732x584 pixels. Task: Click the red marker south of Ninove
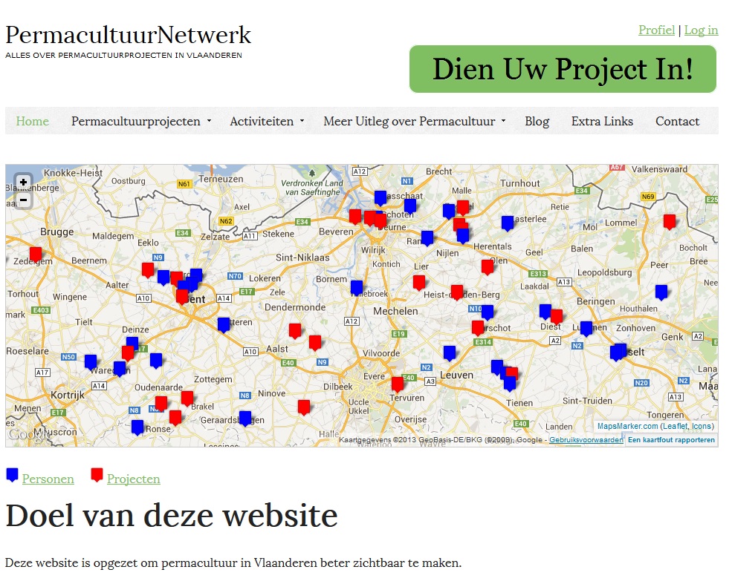304,407
